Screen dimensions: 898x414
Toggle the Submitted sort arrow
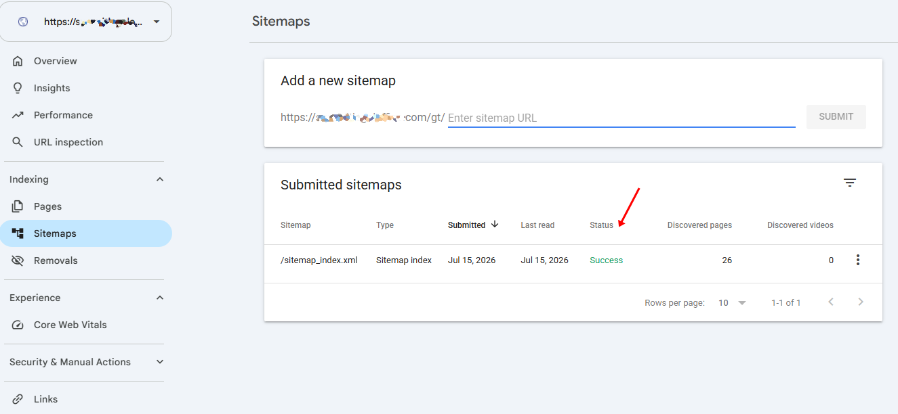click(x=495, y=225)
